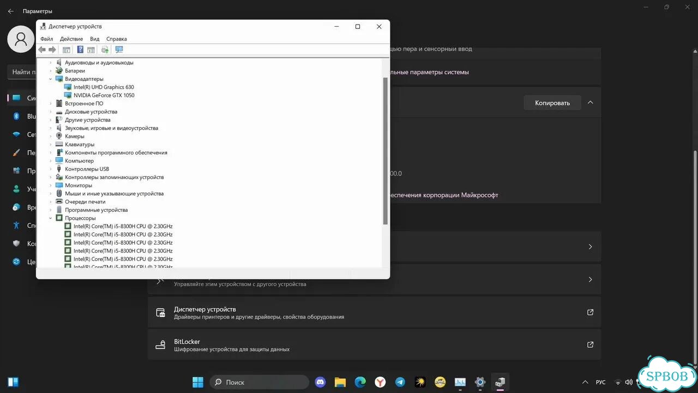The height and width of the screenshot is (393, 698).
Task: Open the Справка menu
Action: (116, 39)
